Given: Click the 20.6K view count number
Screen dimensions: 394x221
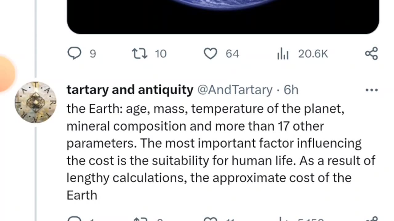Looking at the screenshot, I should 313,54.
